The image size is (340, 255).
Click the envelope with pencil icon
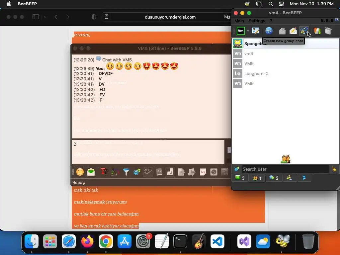click(293, 31)
